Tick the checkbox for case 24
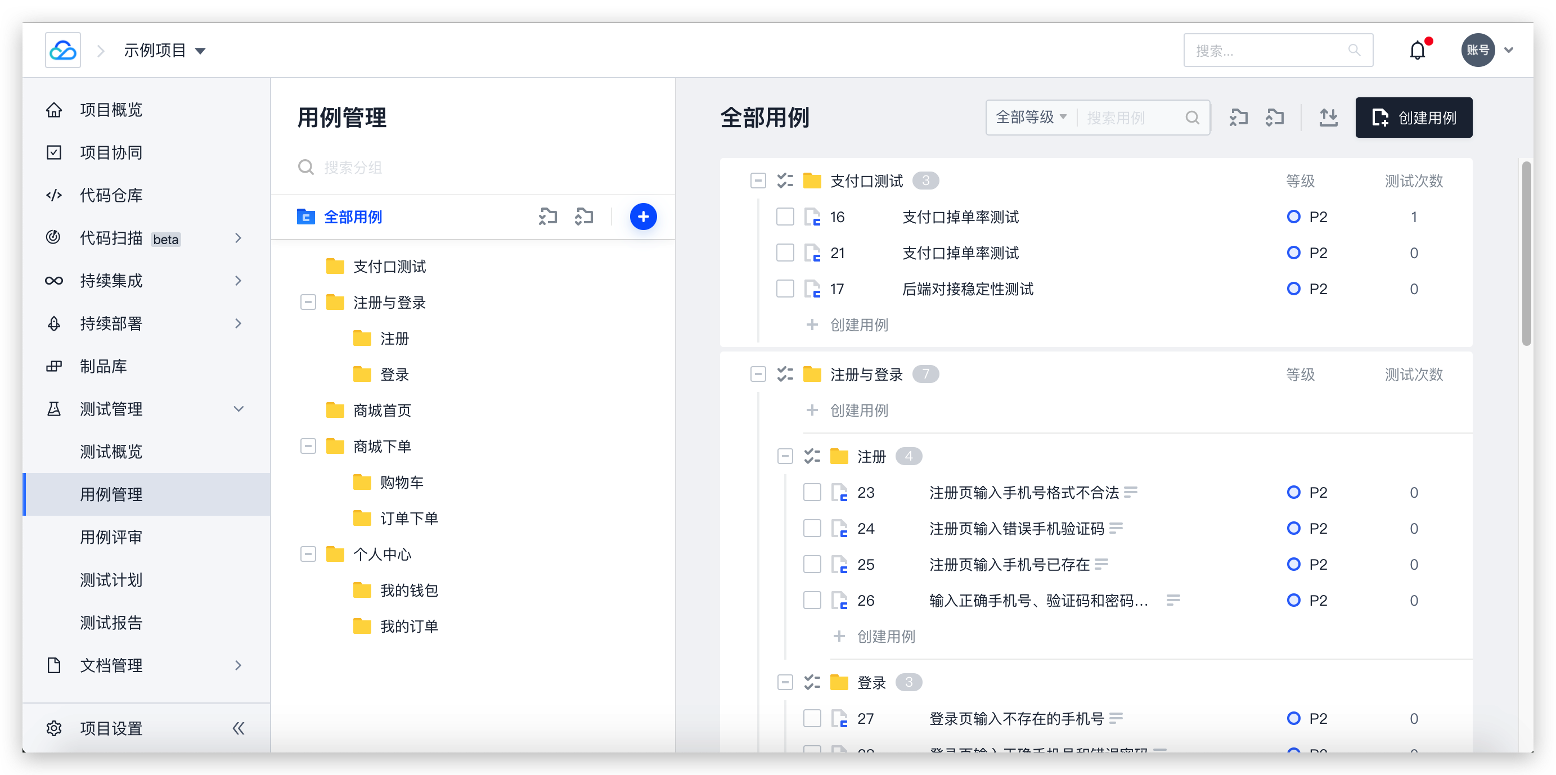The image size is (1556, 775). click(x=812, y=528)
